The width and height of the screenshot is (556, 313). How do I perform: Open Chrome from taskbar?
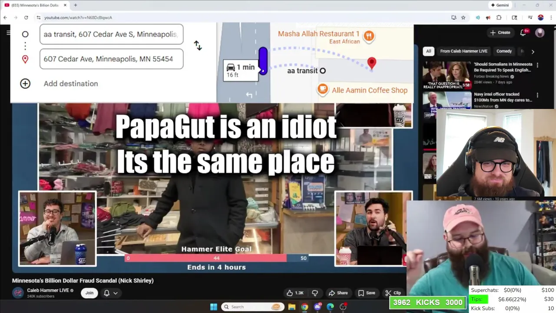point(304,307)
